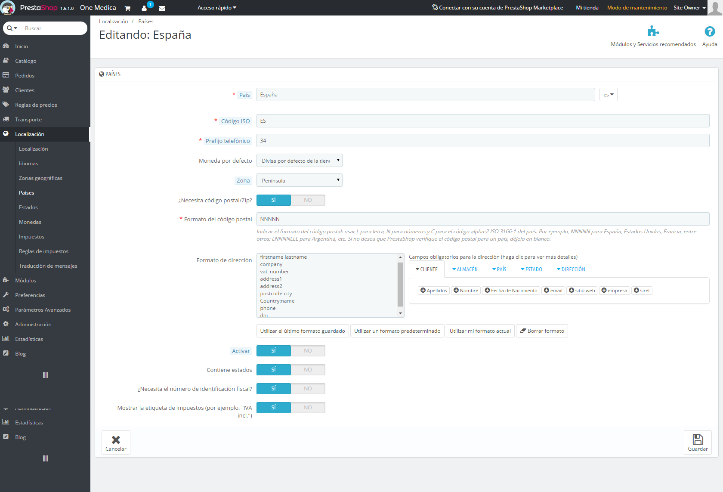This screenshot has height=492, width=723.
Task: Switch to the CLIENTE fields tab
Action: point(426,269)
